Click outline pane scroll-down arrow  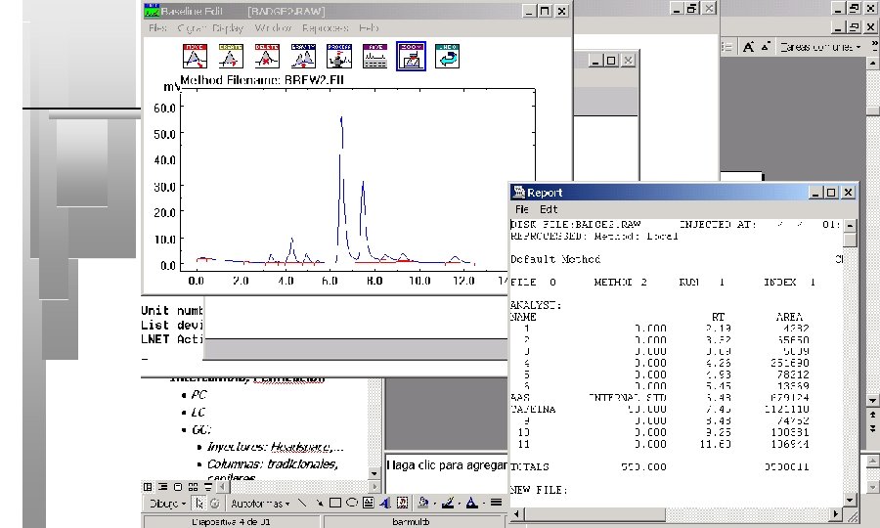click(374, 473)
